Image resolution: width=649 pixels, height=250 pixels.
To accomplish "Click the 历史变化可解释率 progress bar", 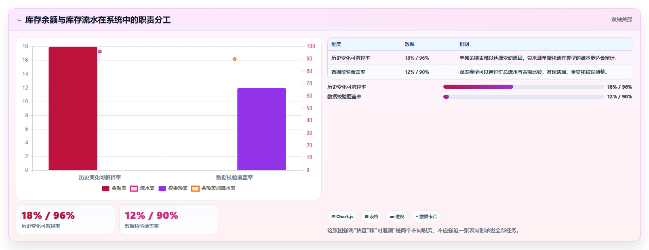I will tap(523, 87).
